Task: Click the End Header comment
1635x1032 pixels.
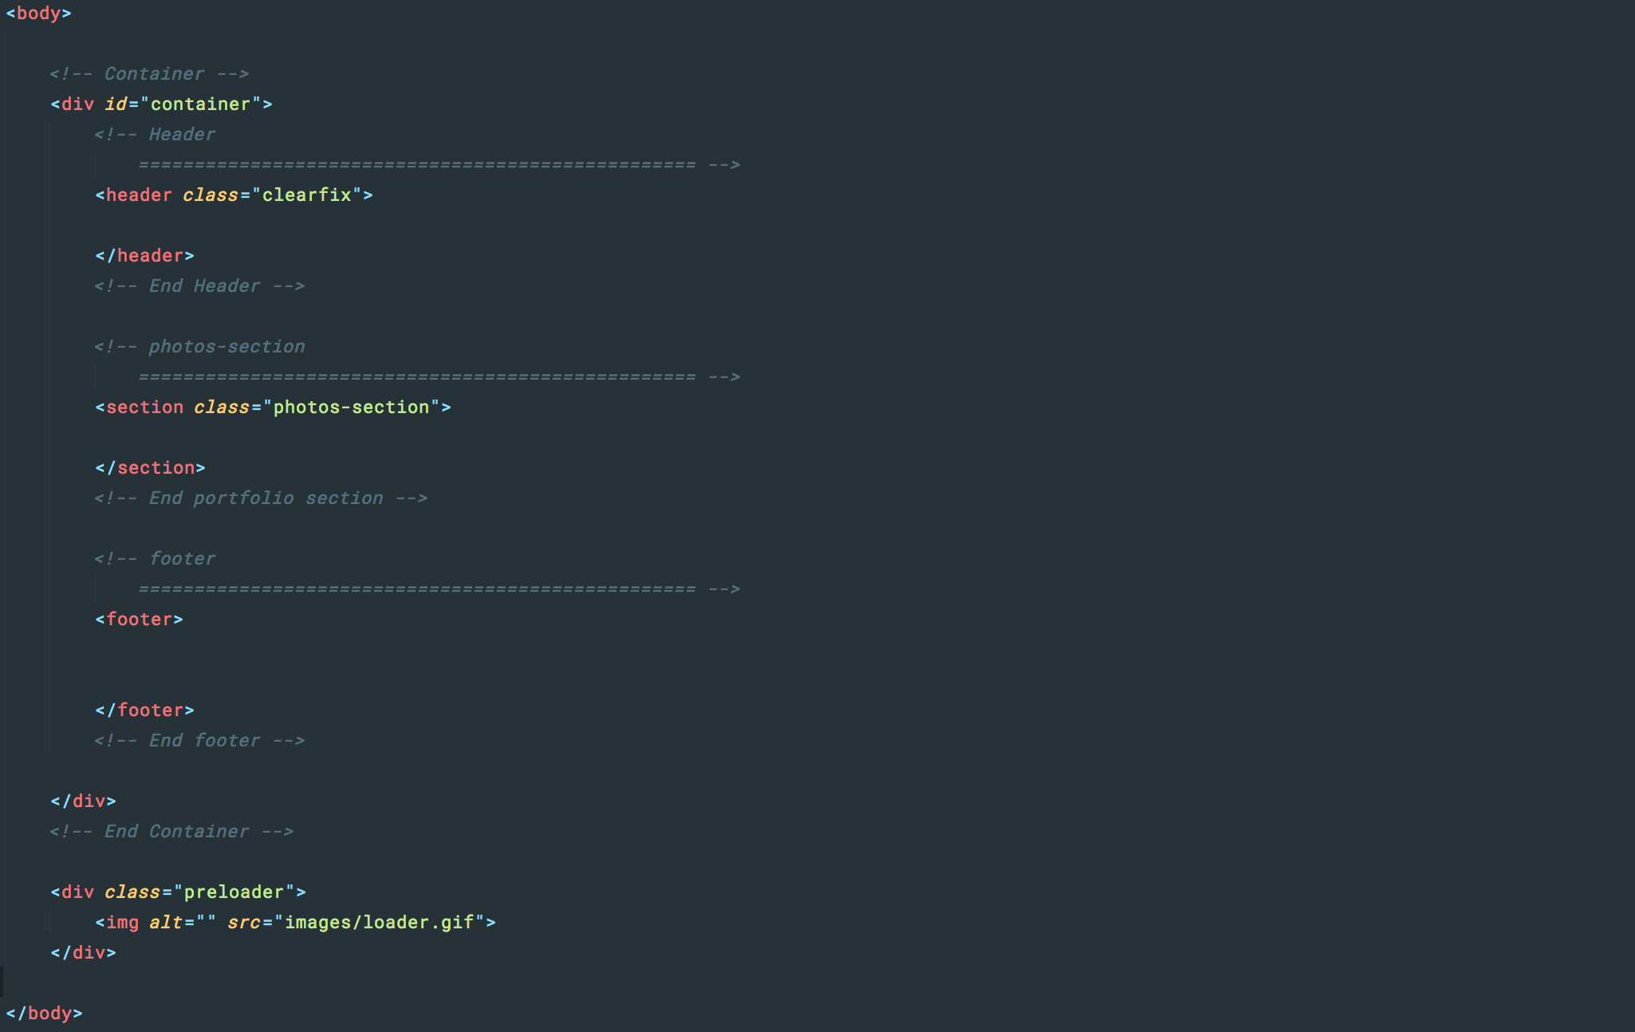Action: click(x=199, y=286)
